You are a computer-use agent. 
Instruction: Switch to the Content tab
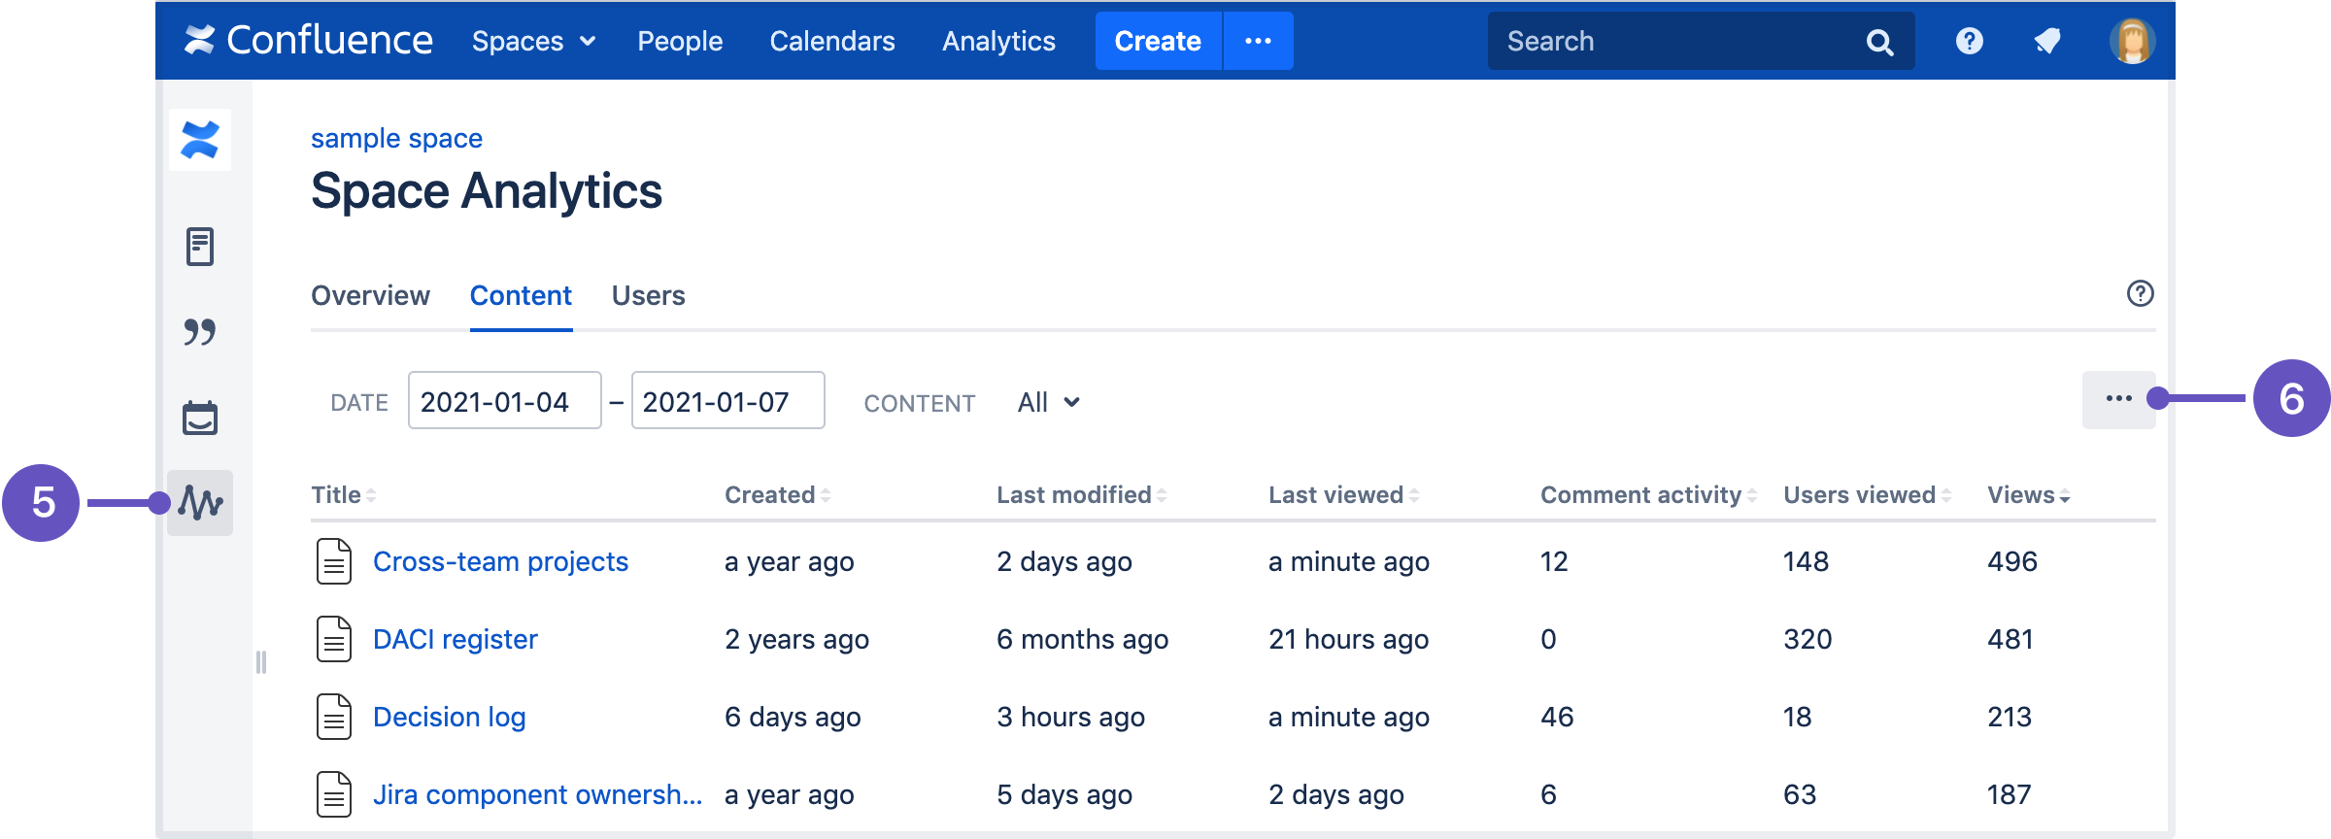tap(521, 295)
